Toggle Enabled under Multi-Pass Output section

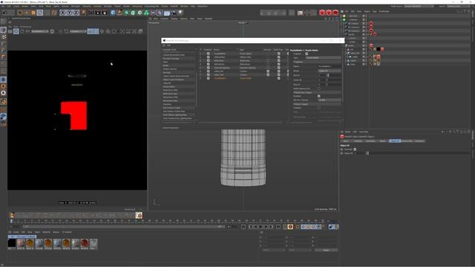pyautogui.click(x=318, y=96)
